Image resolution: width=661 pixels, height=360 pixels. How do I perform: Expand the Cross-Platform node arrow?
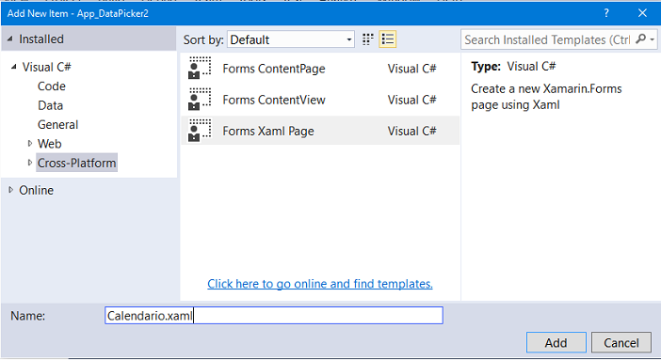[29, 163]
